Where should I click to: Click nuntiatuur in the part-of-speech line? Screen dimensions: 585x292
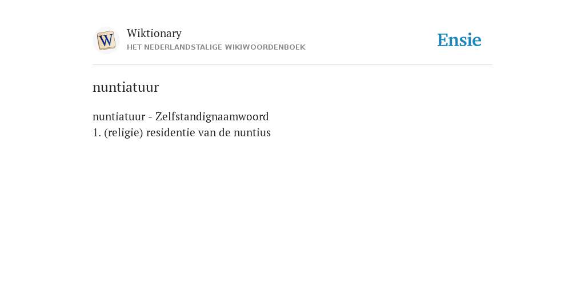click(119, 117)
